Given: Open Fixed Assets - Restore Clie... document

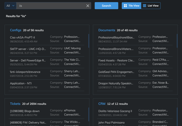Looking at the screenshot, I should 116,60.
